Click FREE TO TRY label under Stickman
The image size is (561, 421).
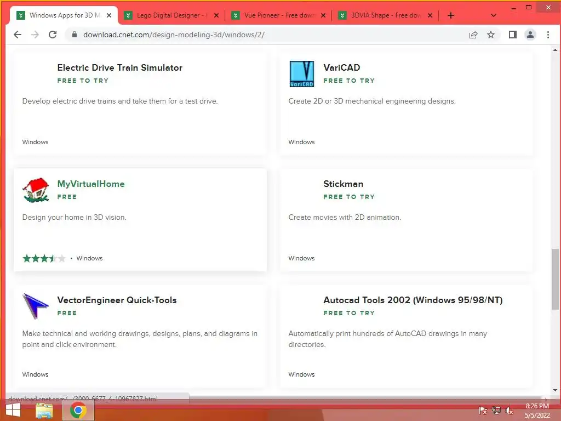click(x=349, y=197)
